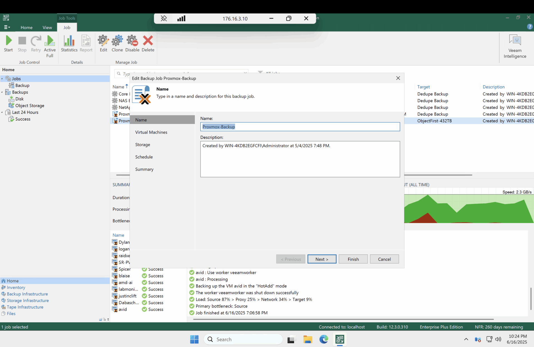534x347 pixels.
Task: Sort by Description column header
Action: tap(493, 87)
